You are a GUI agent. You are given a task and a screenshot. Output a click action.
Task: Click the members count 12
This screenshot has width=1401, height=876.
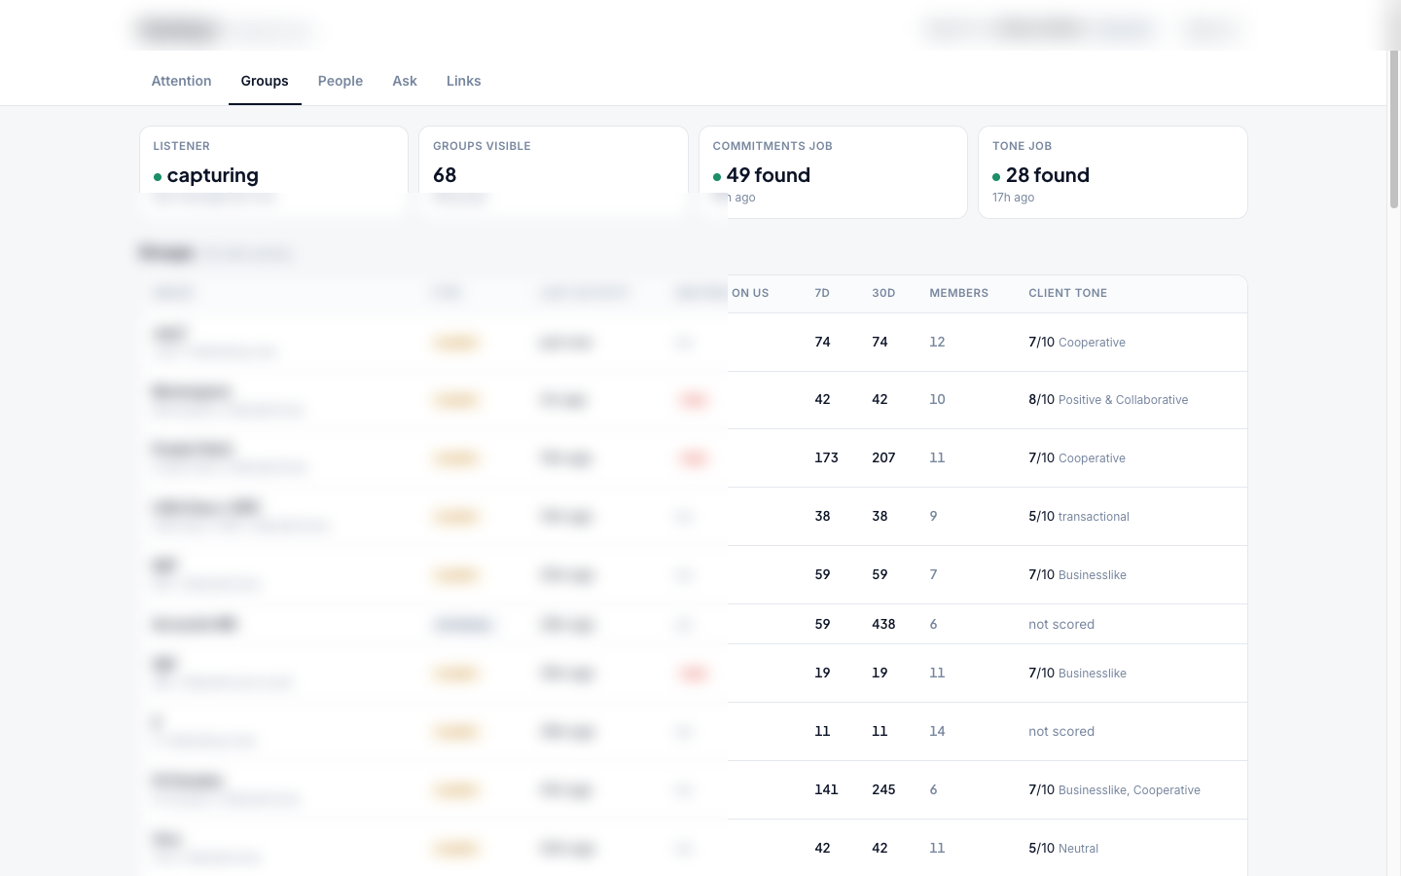937,342
